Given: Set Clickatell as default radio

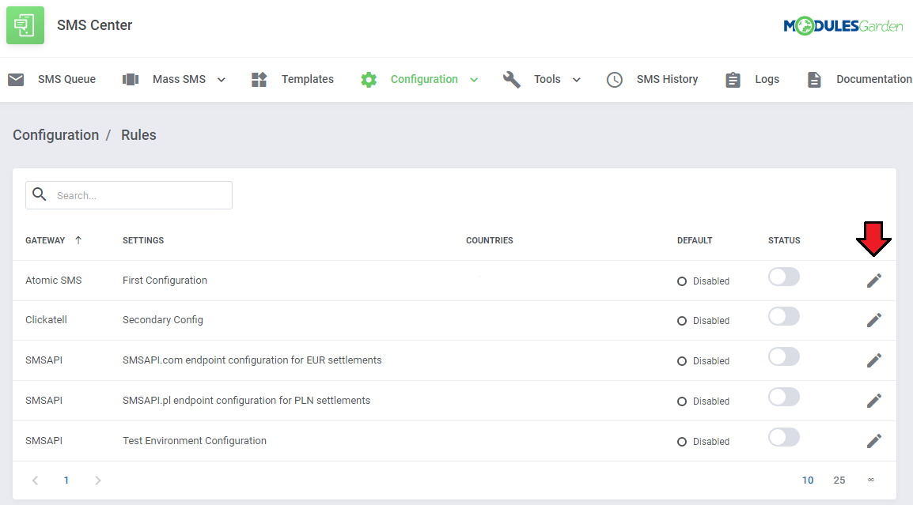Looking at the screenshot, I should coord(682,321).
